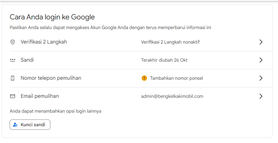Open the Nomor telepon pemulihan chevron arrow
Image resolution: width=278 pixels, height=143 pixels.
pos(261,78)
